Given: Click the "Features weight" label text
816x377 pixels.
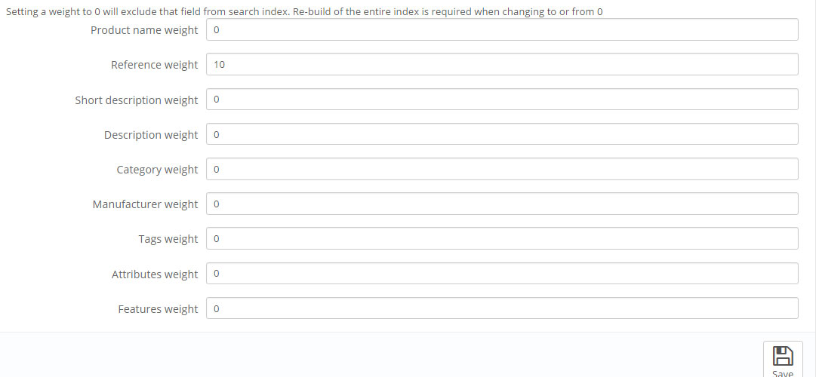Looking at the screenshot, I should click(x=158, y=309).
